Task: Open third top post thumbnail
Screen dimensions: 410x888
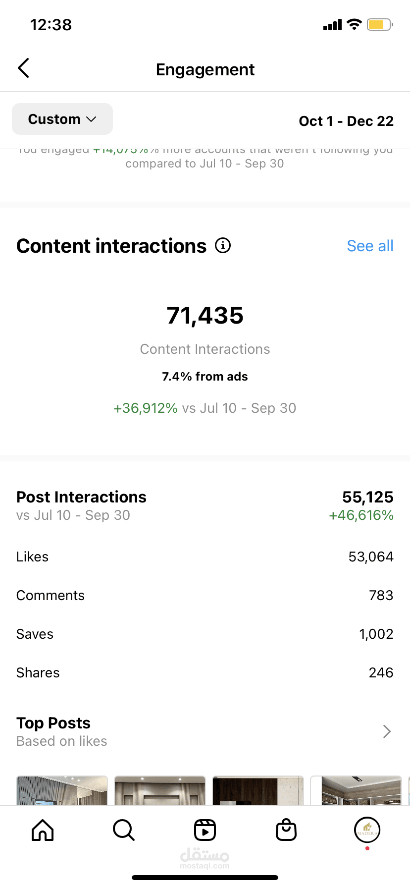Action: coord(258,791)
